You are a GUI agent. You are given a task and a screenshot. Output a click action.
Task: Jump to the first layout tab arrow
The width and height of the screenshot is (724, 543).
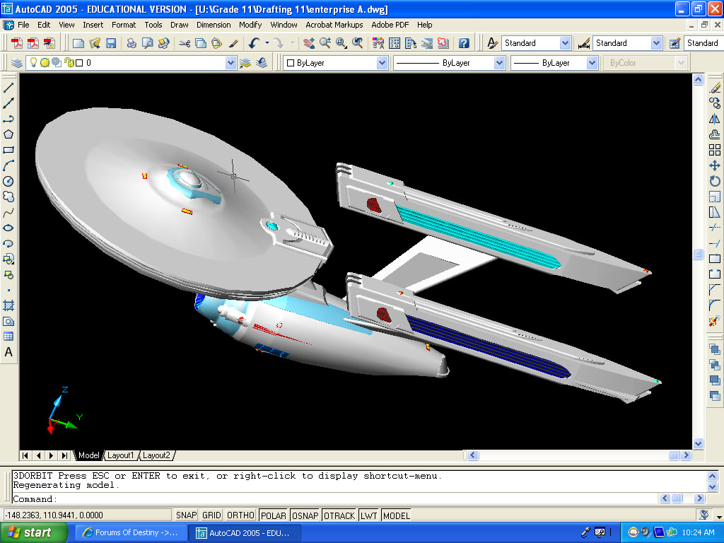pyautogui.click(x=25, y=455)
